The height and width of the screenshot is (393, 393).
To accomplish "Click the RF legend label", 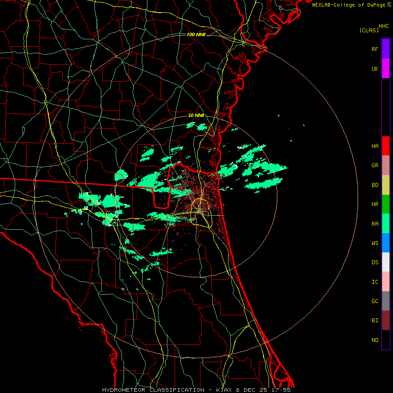I will click(375, 49).
